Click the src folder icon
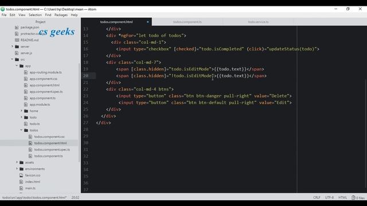Screen dimensions: 367x206 tap(17, 60)
